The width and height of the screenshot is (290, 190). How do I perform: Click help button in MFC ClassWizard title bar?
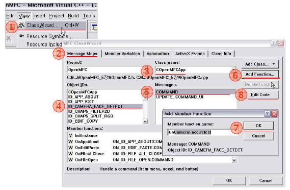[274, 43]
